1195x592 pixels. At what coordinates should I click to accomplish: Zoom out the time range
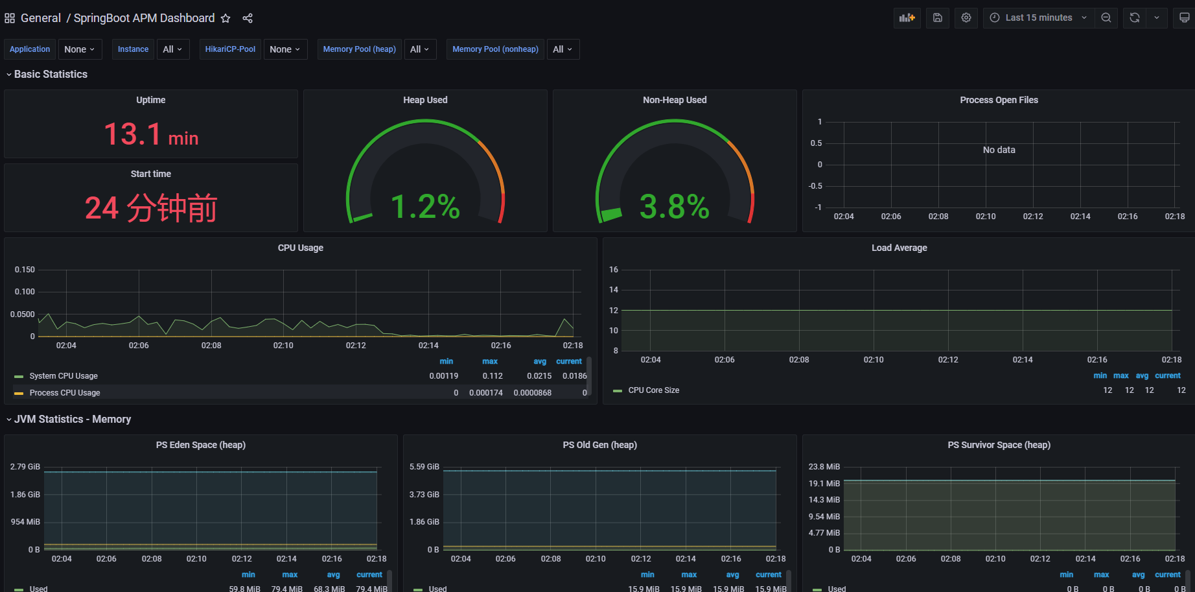click(1106, 18)
